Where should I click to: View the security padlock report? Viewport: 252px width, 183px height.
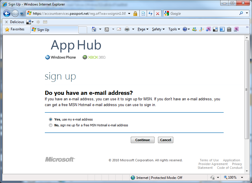point(135,14)
